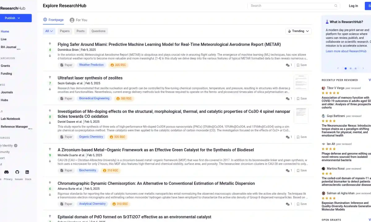This screenshot has width=371, height=222.
Task: Click the search magnifier icon
Action: point(336,6)
